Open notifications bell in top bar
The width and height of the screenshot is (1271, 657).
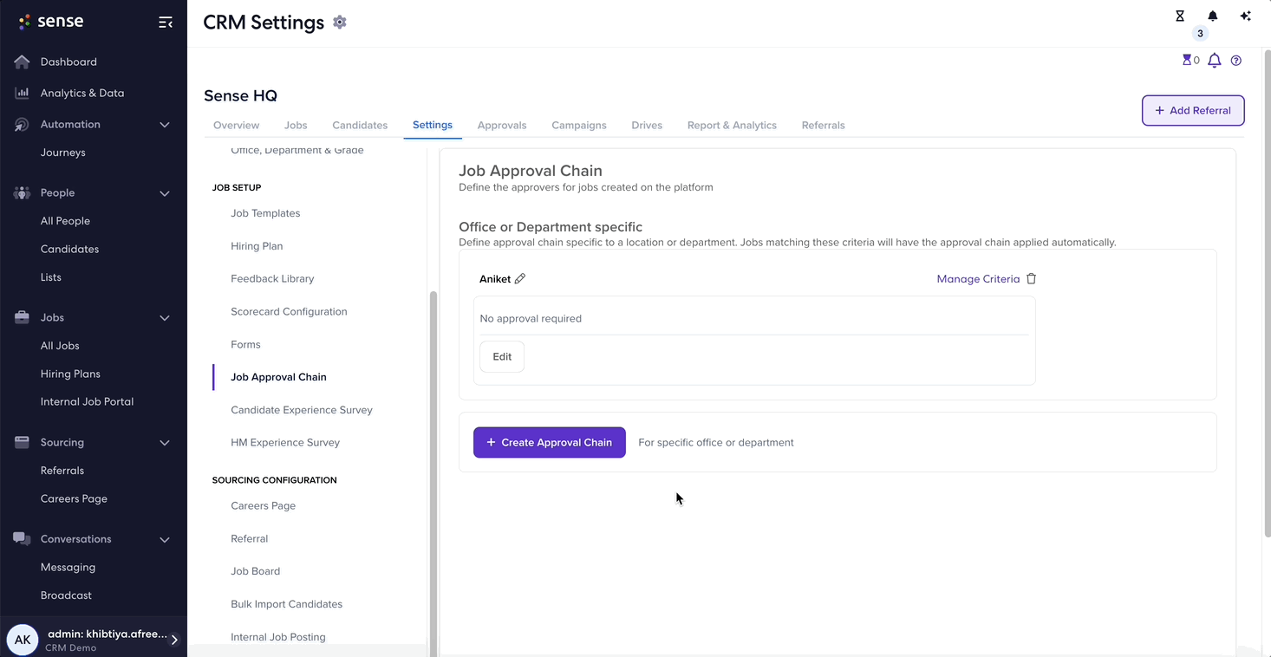click(1213, 16)
